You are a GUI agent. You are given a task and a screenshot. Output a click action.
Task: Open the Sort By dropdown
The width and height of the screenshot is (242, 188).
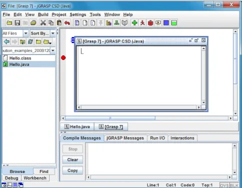[x=53, y=33]
